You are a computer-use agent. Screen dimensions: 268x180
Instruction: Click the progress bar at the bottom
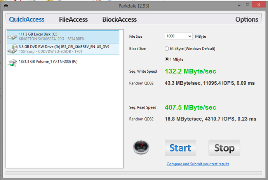click(x=134, y=173)
